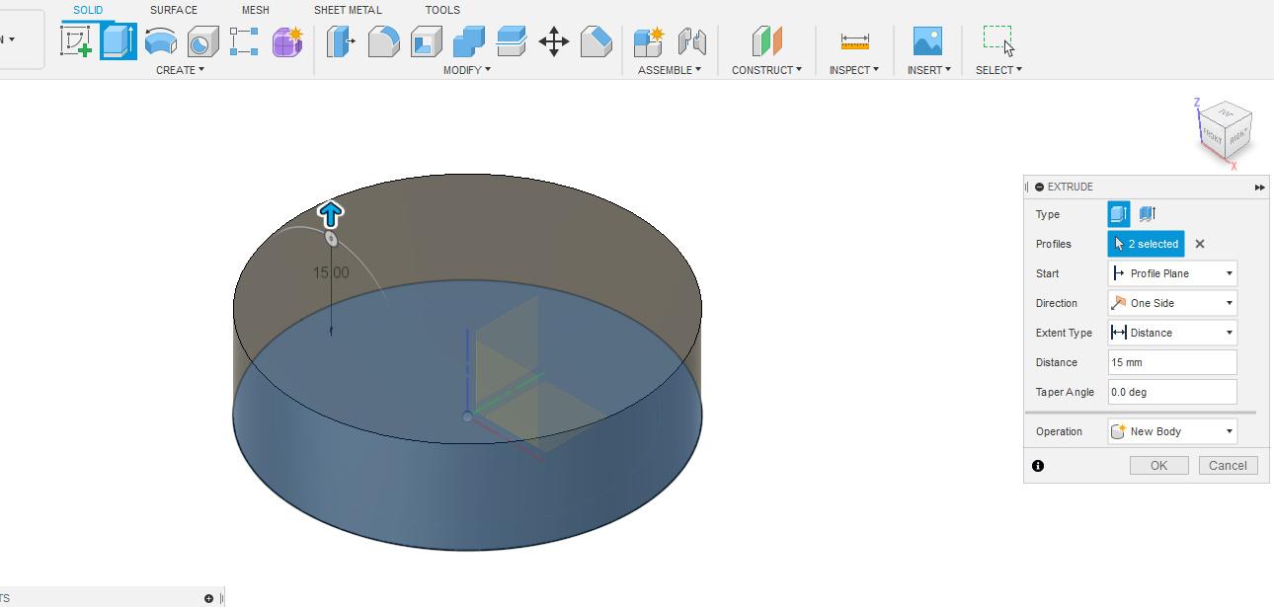Use the Move/Copy tool
This screenshot has width=1274, height=607.
[x=554, y=41]
